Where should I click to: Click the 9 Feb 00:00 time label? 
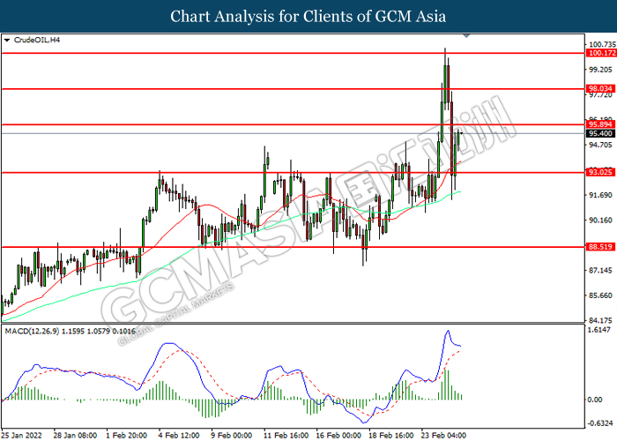point(231,435)
